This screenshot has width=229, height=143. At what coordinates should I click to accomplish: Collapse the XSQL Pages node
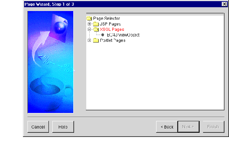pyautogui.click(x=89, y=29)
